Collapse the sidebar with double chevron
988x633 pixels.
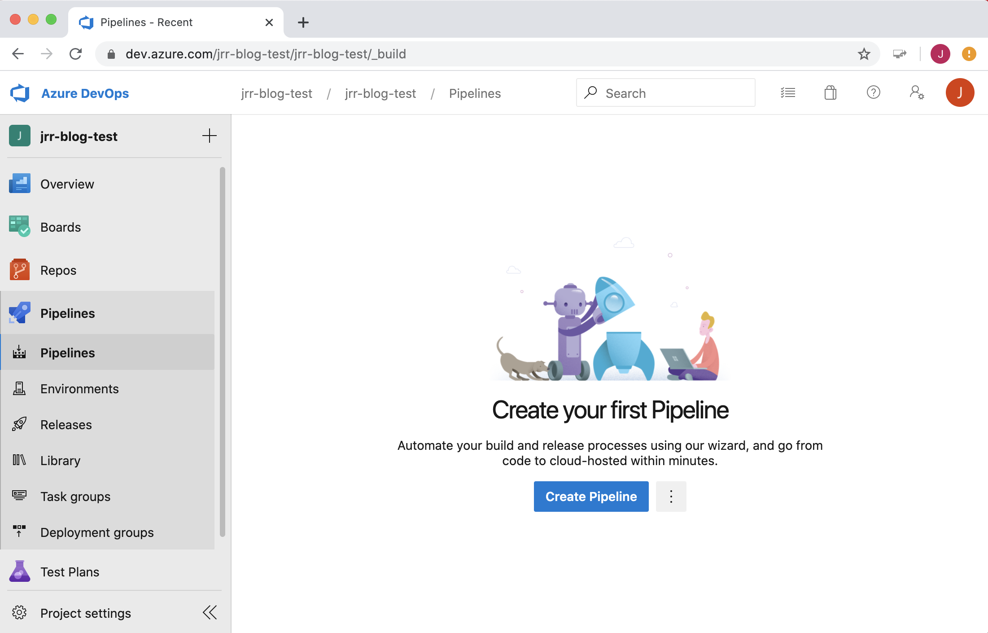210,612
